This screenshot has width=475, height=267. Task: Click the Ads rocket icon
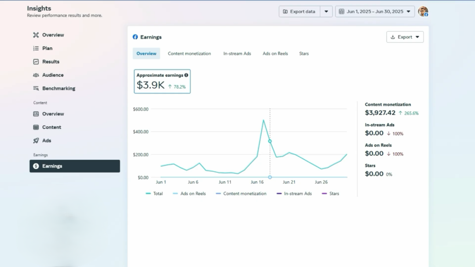click(36, 141)
